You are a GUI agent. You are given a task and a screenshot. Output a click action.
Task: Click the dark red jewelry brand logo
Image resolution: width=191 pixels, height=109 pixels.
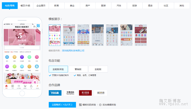[85, 93]
